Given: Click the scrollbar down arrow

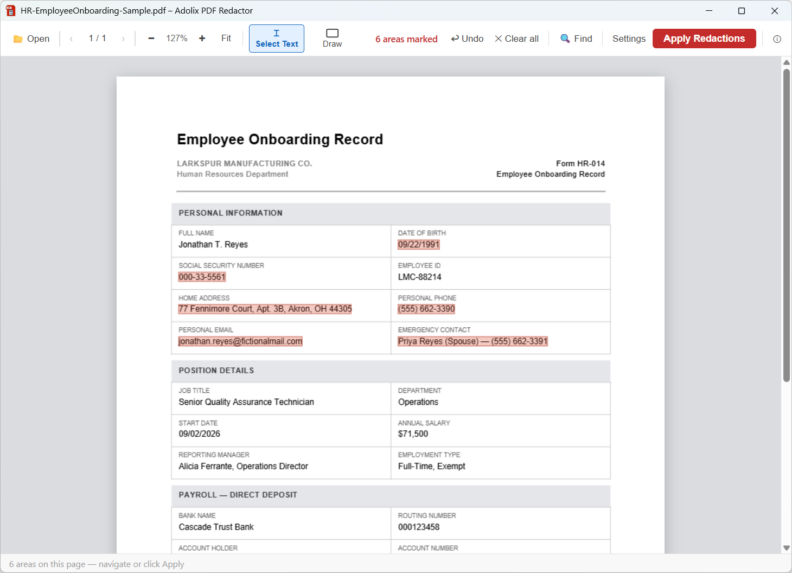Looking at the screenshot, I should pyautogui.click(x=787, y=548).
